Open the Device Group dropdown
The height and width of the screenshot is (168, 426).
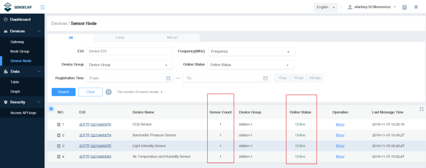(129, 65)
